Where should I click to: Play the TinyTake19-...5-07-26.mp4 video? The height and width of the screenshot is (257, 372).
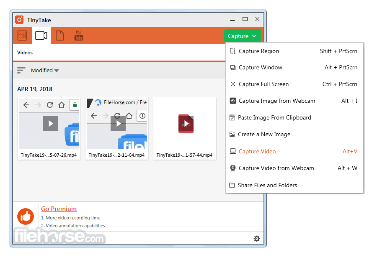tap(50, 124)
